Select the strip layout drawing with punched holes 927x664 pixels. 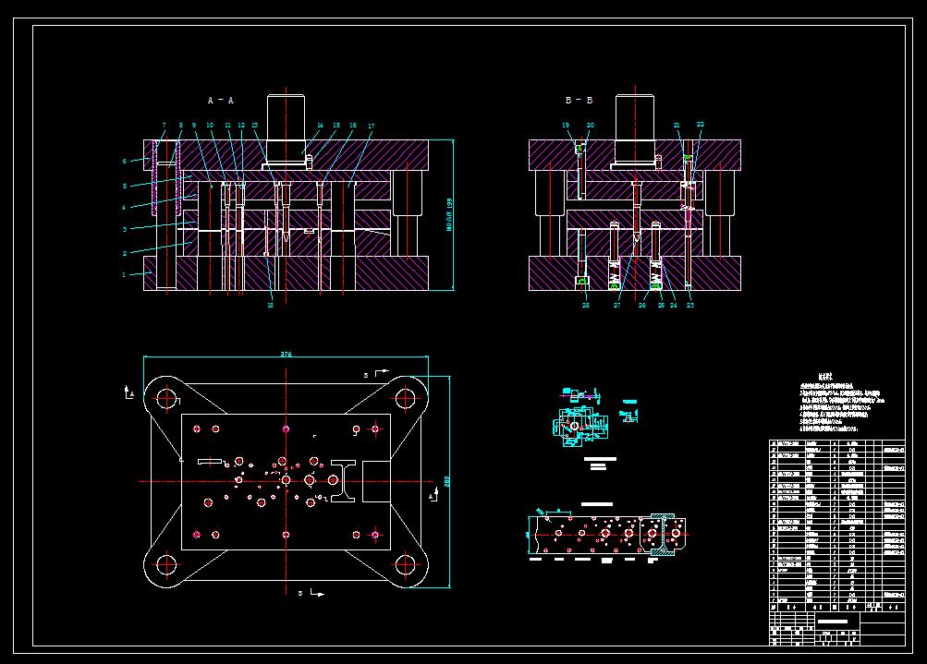(x=607, y=534)
